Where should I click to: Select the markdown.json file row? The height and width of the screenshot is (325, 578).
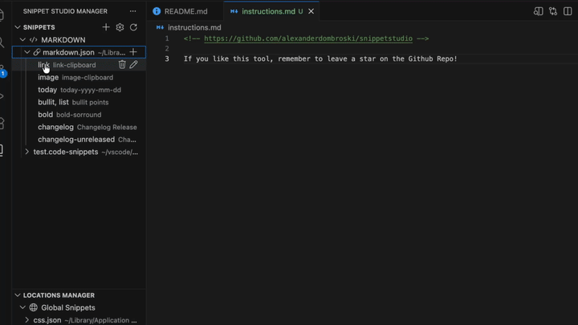point(79,52)
